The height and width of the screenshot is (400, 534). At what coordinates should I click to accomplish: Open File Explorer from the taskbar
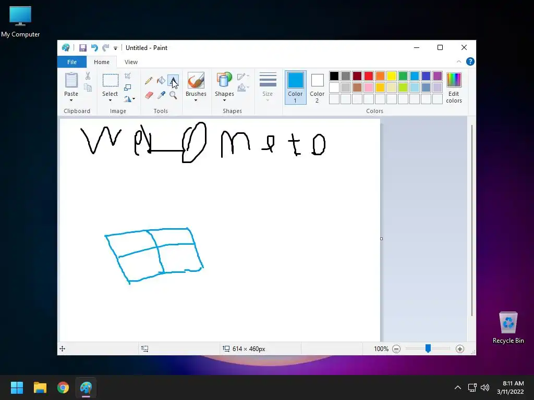pyautogui.click(x=40, y=387)
